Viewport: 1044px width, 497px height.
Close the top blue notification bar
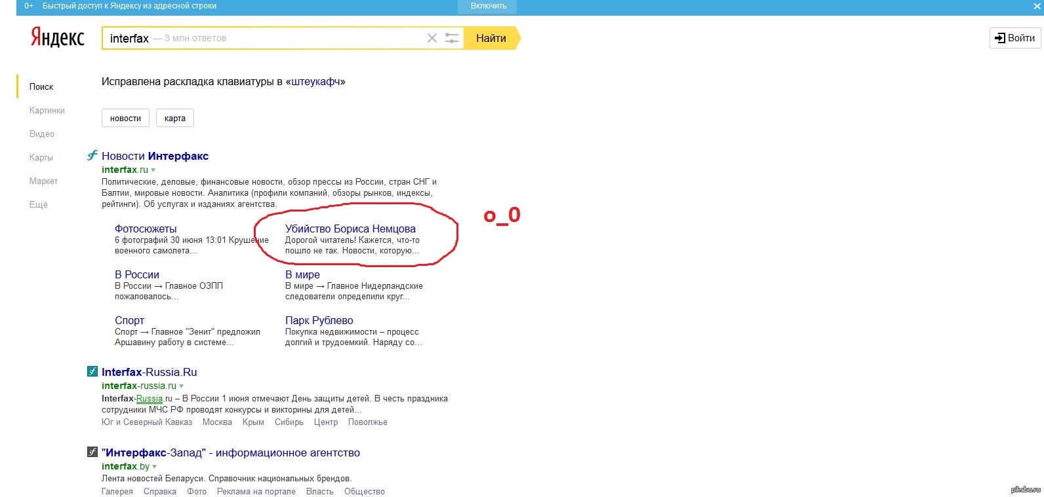[x=1037, y=6]
